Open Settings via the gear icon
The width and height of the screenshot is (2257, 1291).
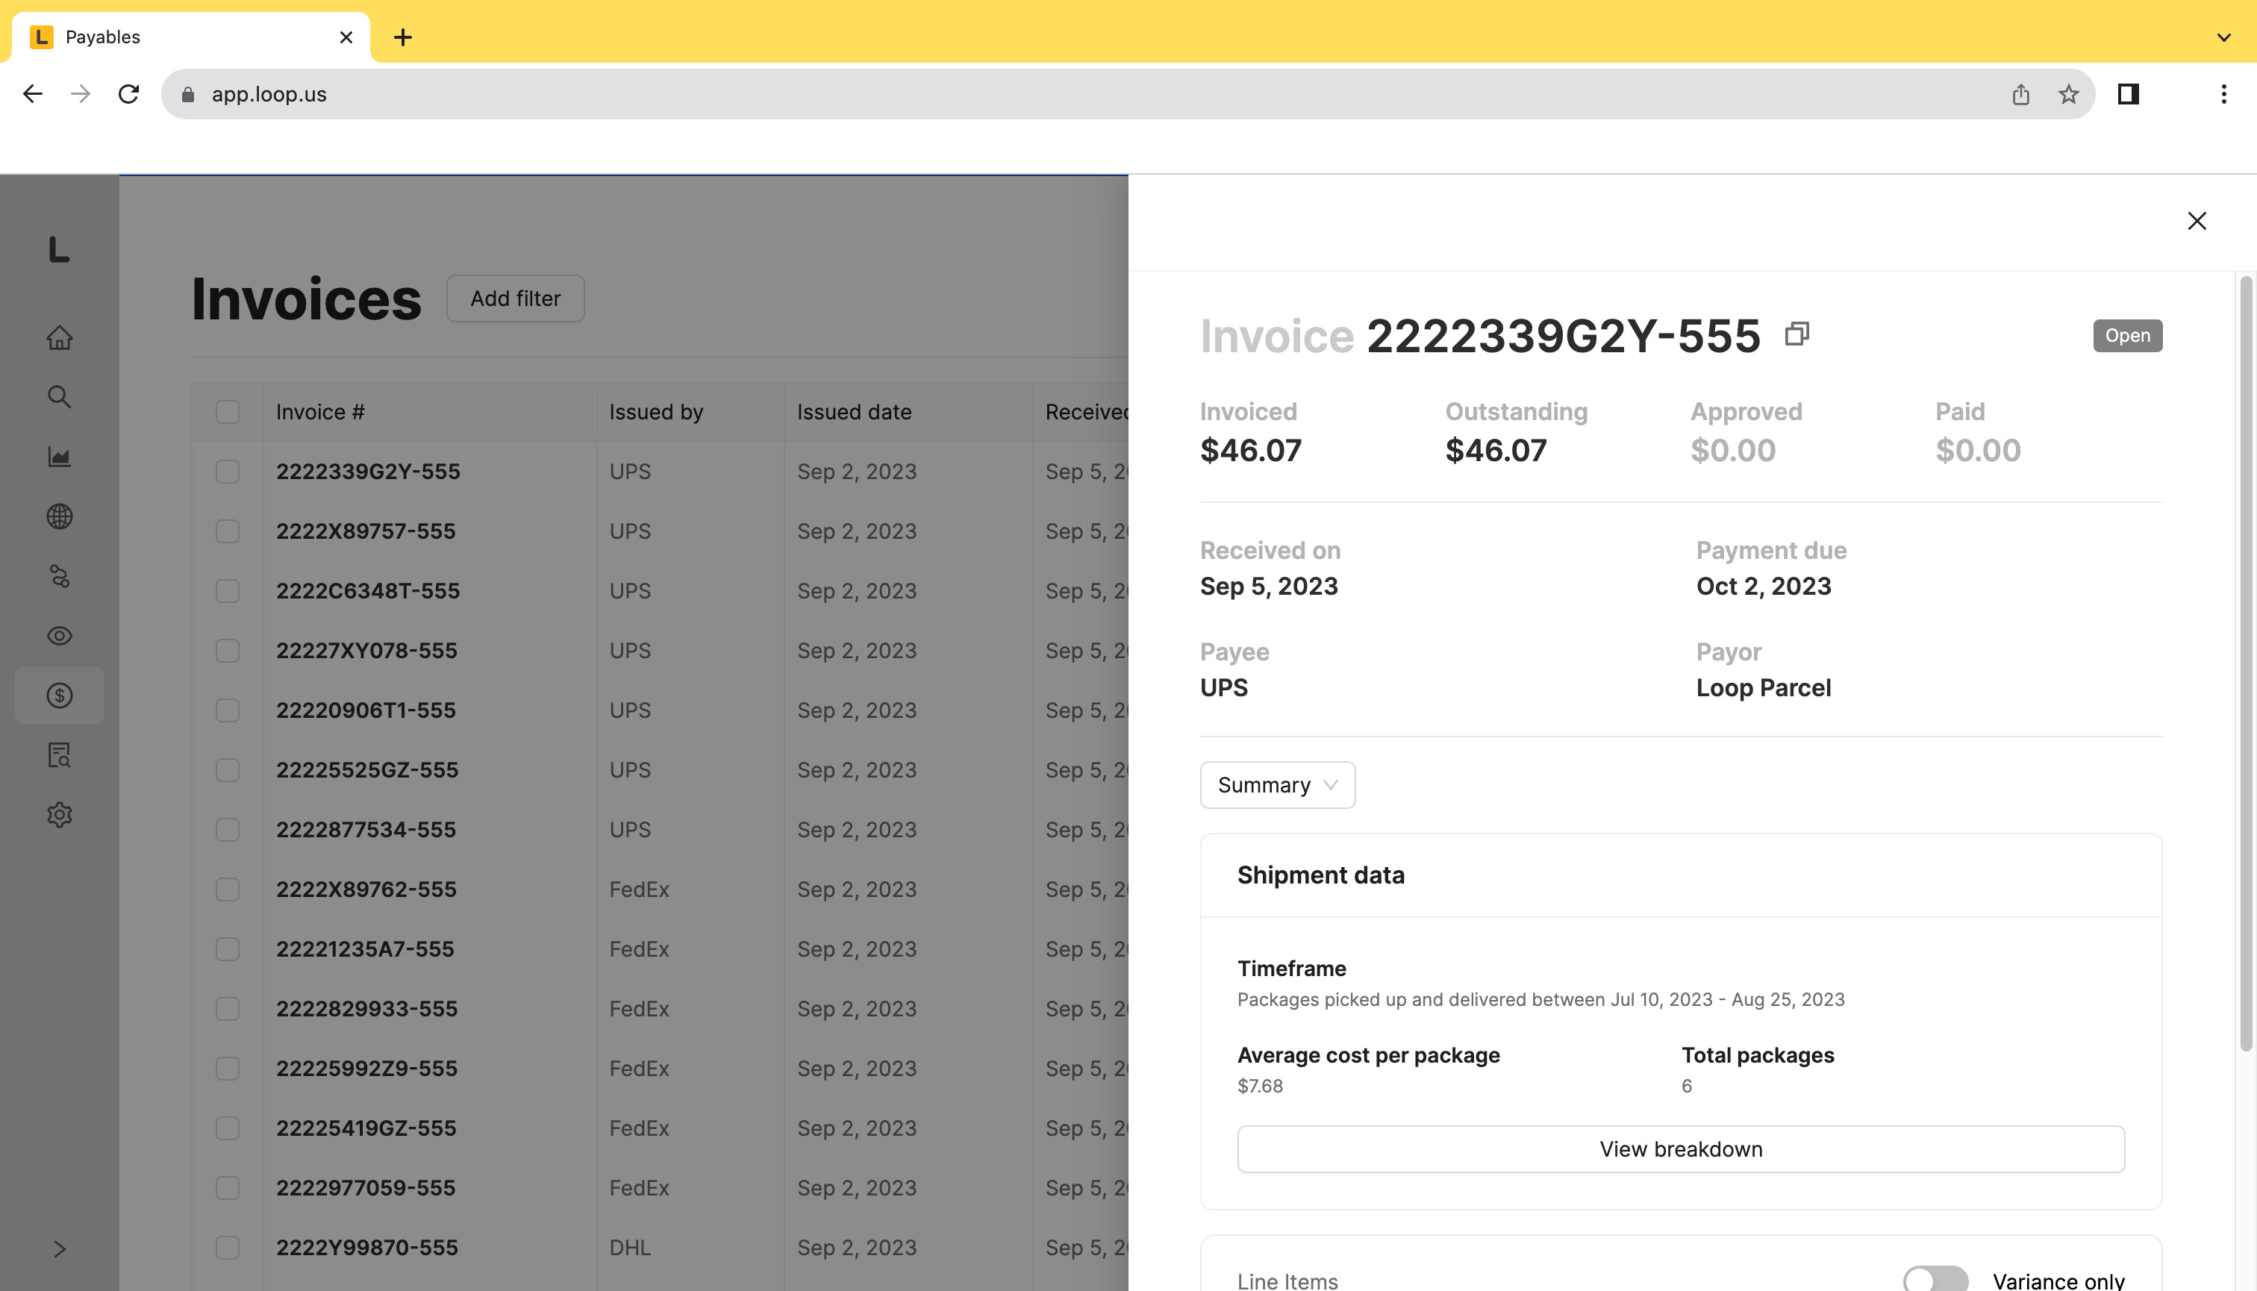point(58,815)
